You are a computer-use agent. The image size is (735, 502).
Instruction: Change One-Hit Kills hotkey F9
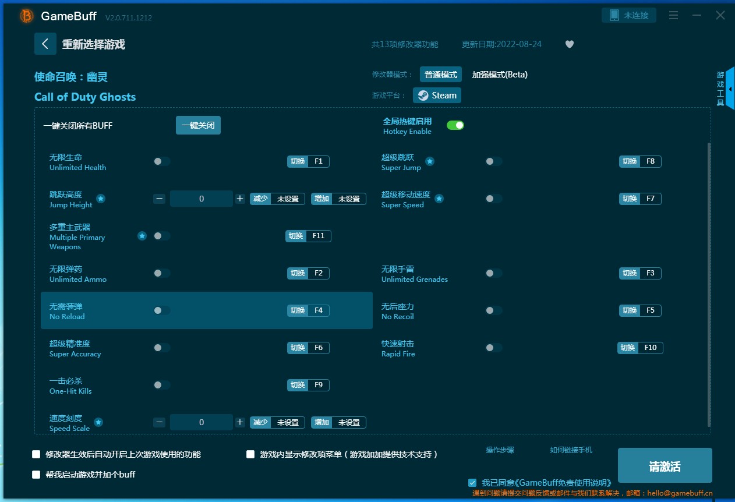(308, 385)
